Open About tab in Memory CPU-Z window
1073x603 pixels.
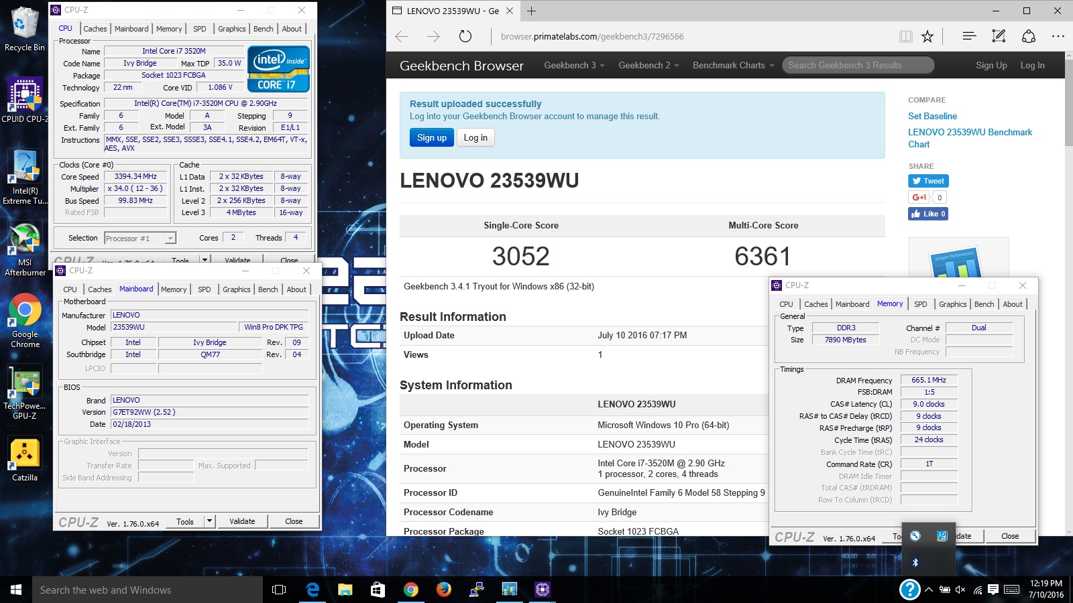click(1013, 304)
